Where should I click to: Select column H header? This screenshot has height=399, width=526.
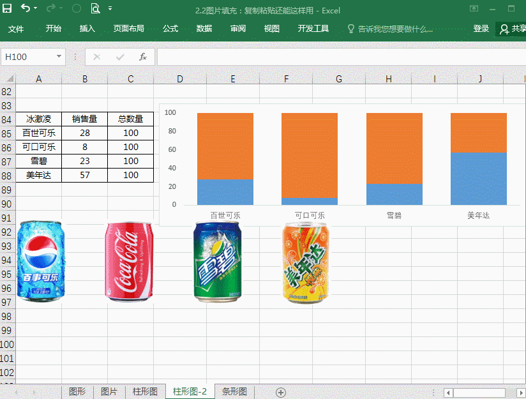pos(389,79)
